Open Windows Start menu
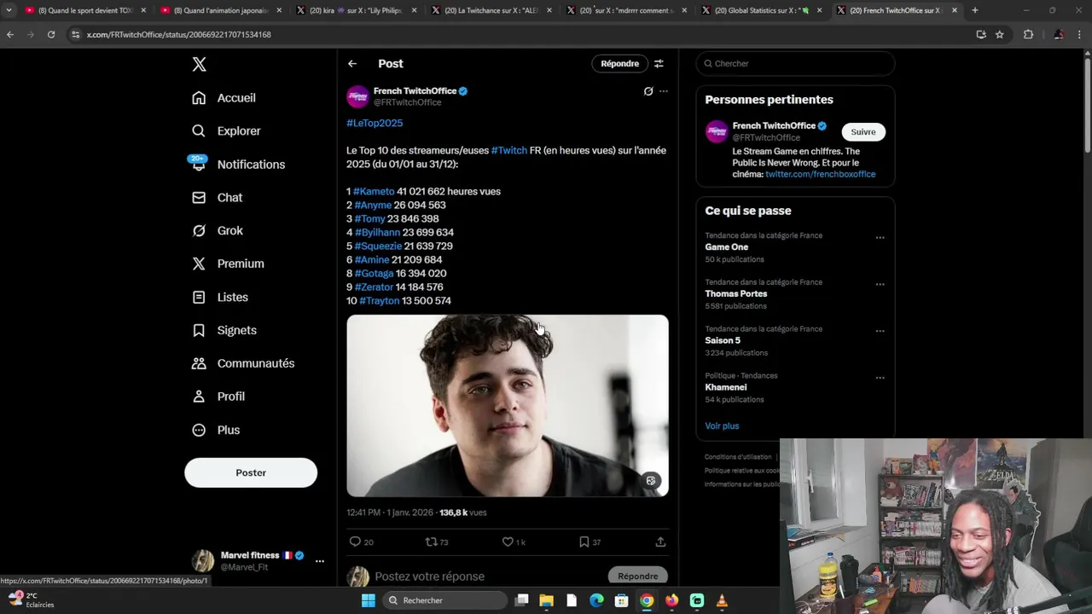The width and height of the screenshot is (1092, 614). [x=368, y=601]
